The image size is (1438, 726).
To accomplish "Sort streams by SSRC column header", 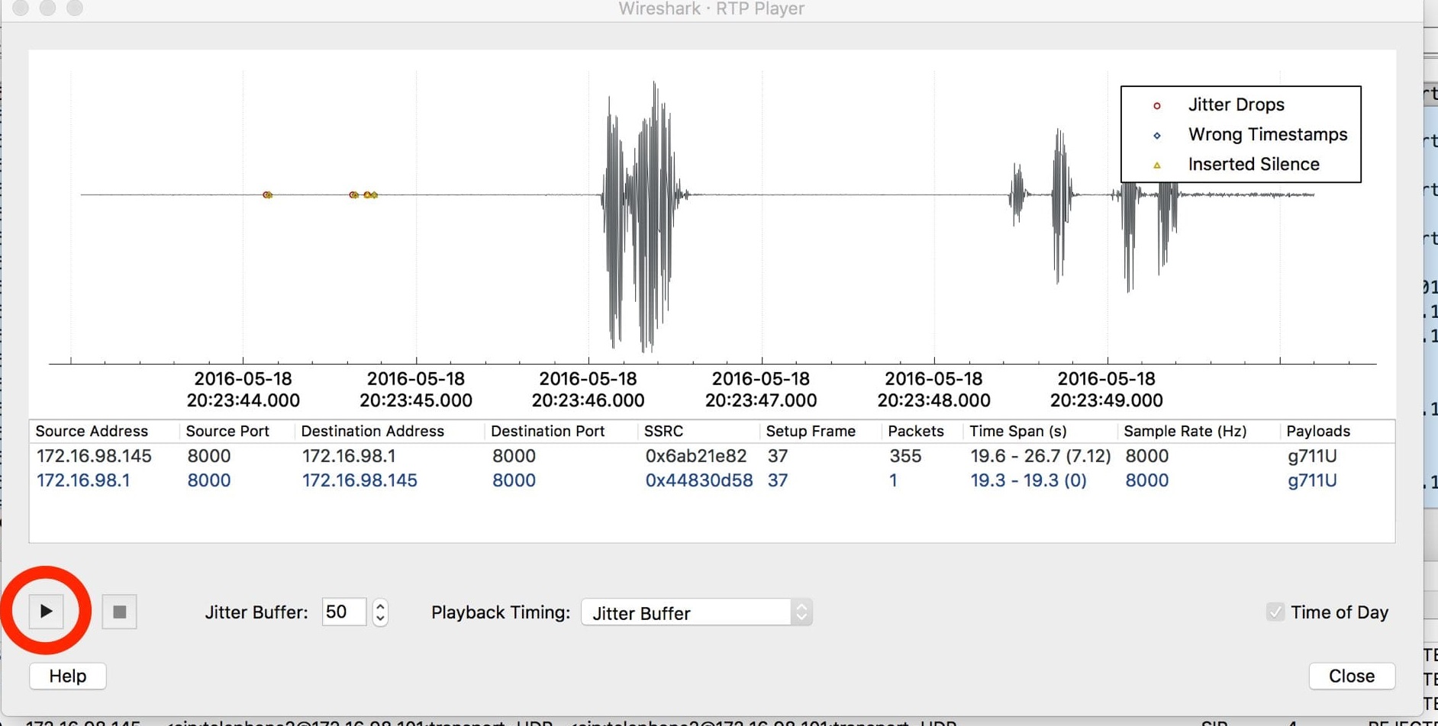I will click(x=663, y=431).
